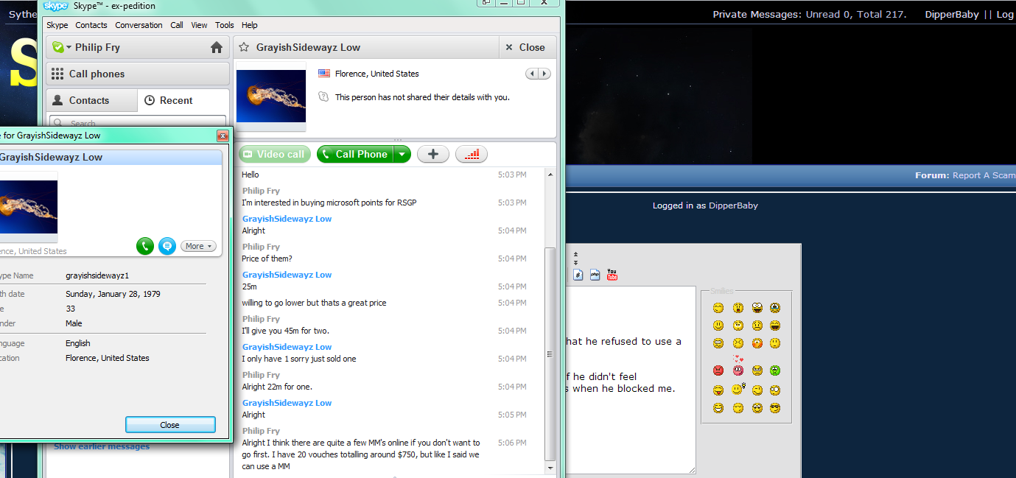Open the Contacts menu in menu bar
The height and width of the screenshot is (478, 1016).
pyautogui.click(x=91, y=25)
